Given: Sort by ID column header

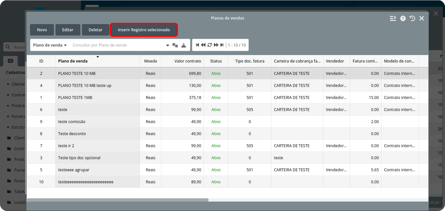Looking at the screenshot, I should coord(41,61).
